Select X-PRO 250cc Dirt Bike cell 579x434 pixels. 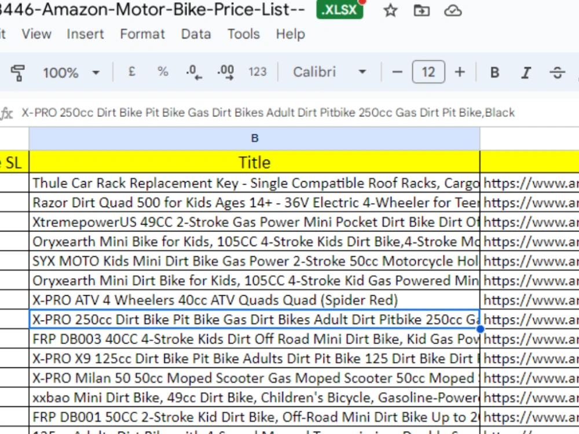pyautogui.click(x=254, y=319)
